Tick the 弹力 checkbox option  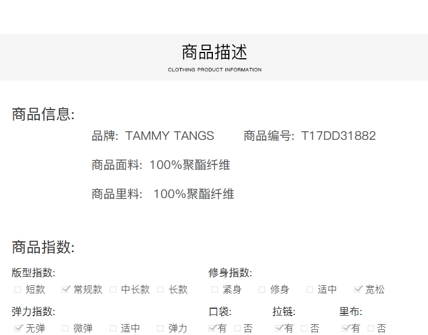coord(160,328)
